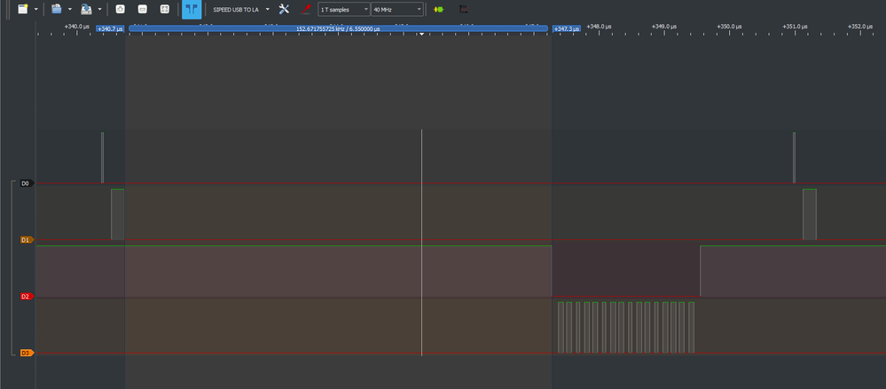886x389 pixels.
Task: Click the zoom-out toolbar icon
Action: point(142,9)
